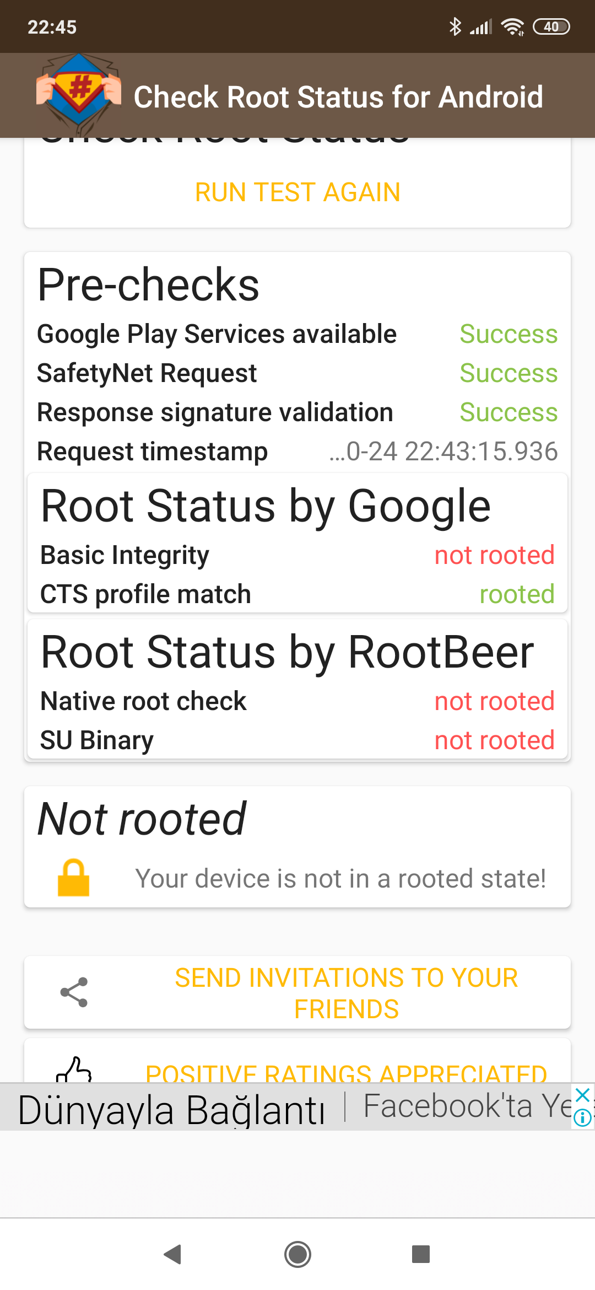595x1290 pixels.
Task: Tap the yellow padlock icon
Action: 73,877
